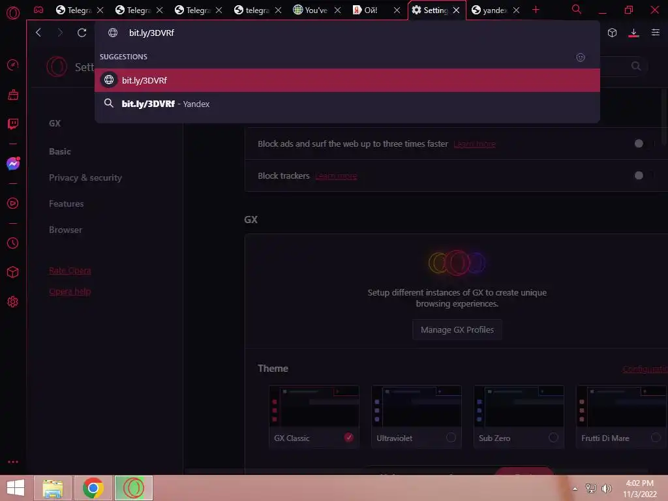This screenshot has width=668, height=501.
Task: Open the downloads icon in toolbar
Action: 633,33
